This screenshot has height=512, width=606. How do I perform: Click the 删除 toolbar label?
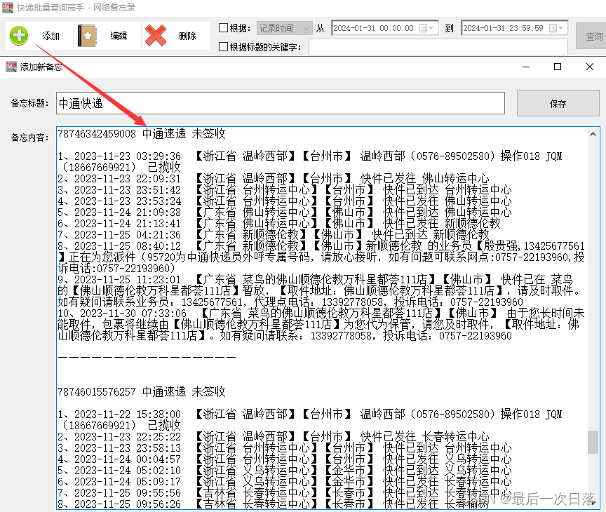tap(187, 36)
